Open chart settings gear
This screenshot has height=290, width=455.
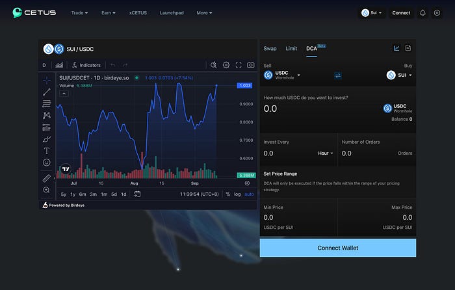click(226, 65)
